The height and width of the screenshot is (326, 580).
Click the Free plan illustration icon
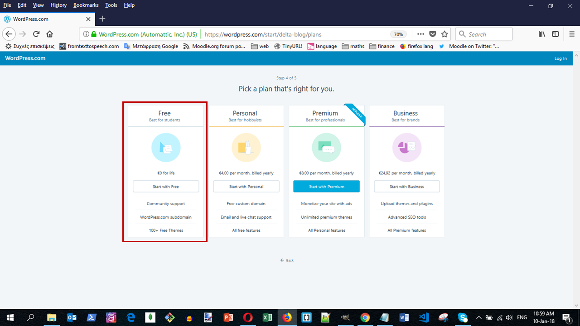click(166, 148)
